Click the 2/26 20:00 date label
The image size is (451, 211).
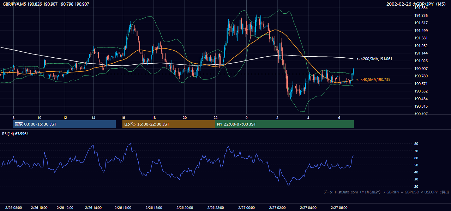[185, 208]
